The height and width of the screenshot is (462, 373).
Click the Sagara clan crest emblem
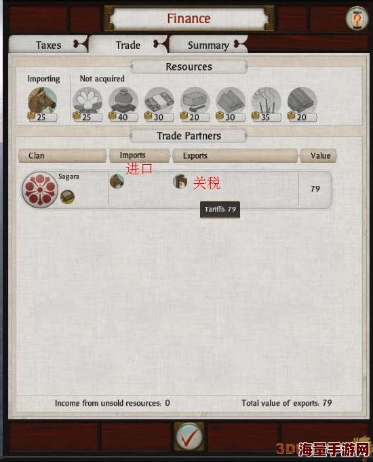[39, 190]
